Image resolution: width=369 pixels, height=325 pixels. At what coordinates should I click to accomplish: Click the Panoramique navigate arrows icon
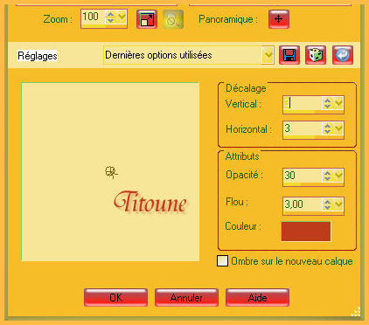pyautogui.click(x=279, y=19)
